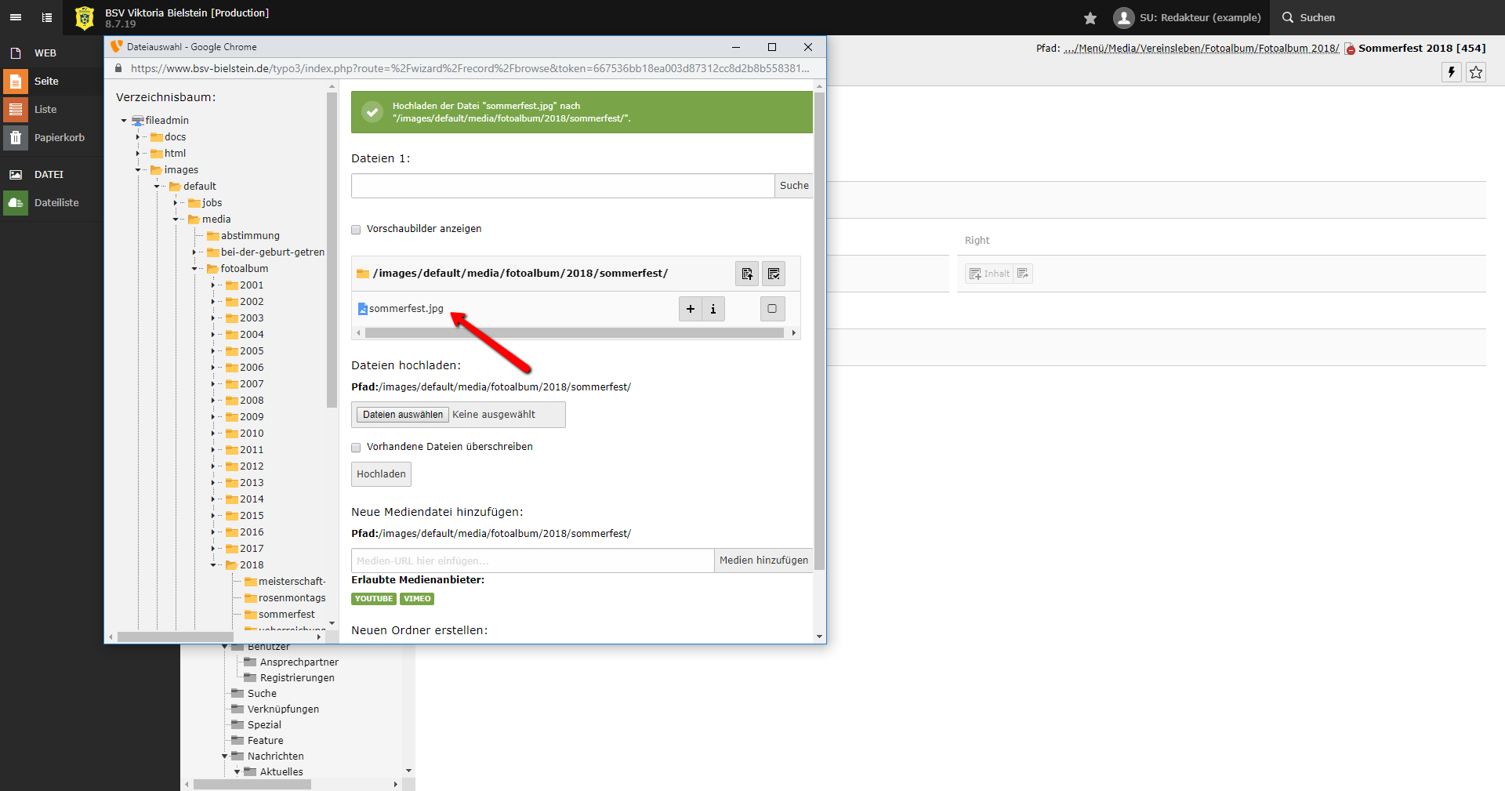Expand the 2017 folder node
Image resolution: width=1505 pixels, height=791 pixels.
click(x=213, y=549)
